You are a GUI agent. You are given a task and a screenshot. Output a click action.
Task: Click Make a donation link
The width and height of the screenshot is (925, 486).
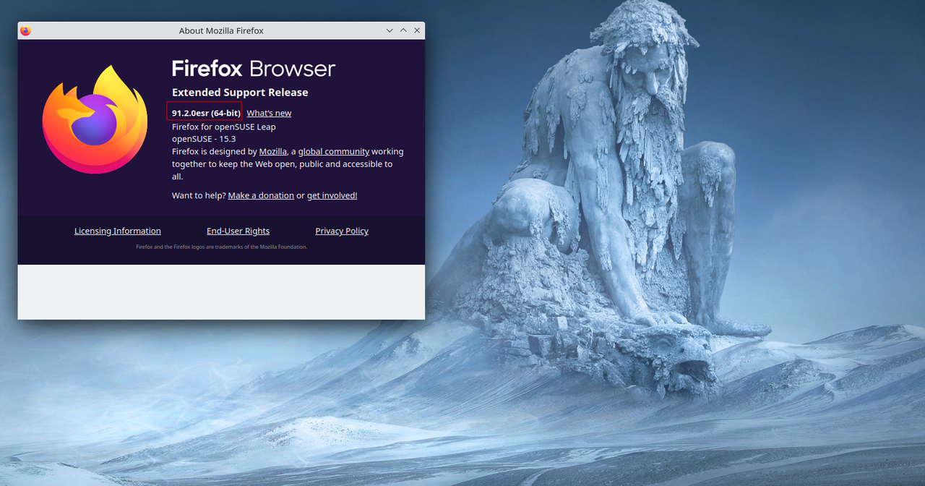[x=261, y=196]
